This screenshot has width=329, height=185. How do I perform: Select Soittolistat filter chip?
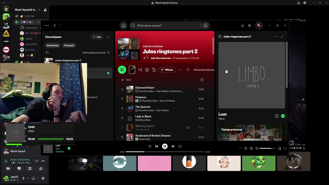[52, 45]
